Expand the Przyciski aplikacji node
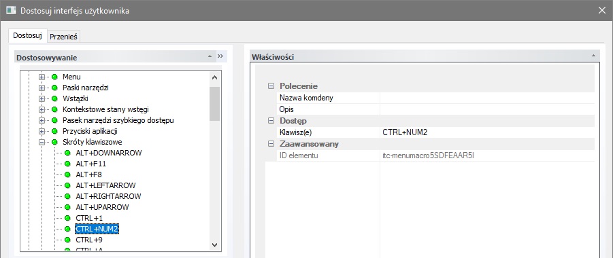Screen dimensions: 613x258 pyautogui.click(x=42, y=131)
